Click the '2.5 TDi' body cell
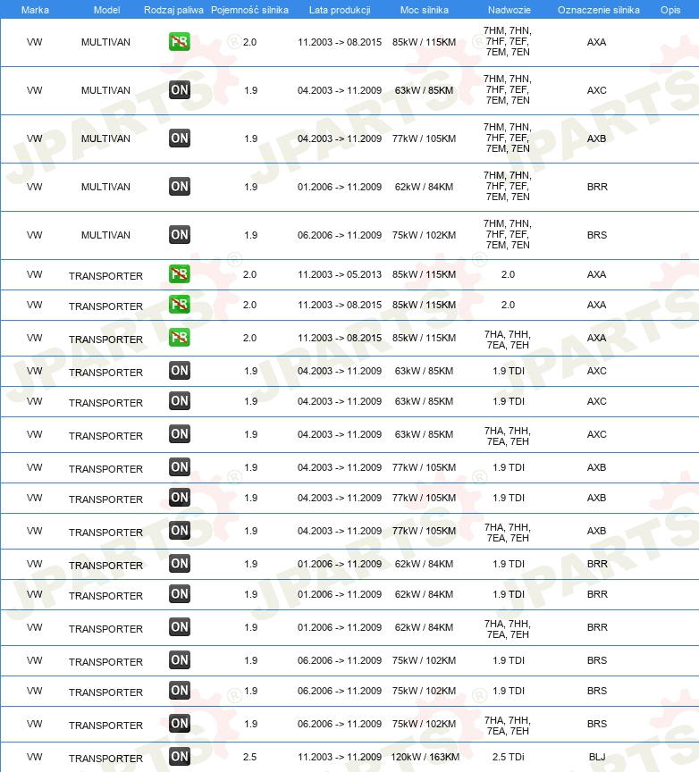Screen dimensions: 699x772 [509, 757]
